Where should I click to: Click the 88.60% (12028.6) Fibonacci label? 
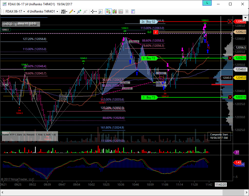click(x=114, y=118)
